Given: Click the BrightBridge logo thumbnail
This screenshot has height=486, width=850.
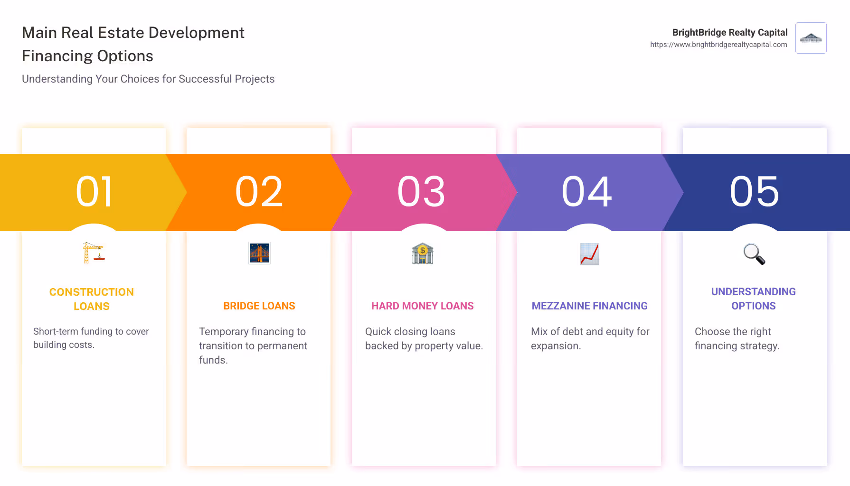Looking at the screenshot, I should [811, 38].
